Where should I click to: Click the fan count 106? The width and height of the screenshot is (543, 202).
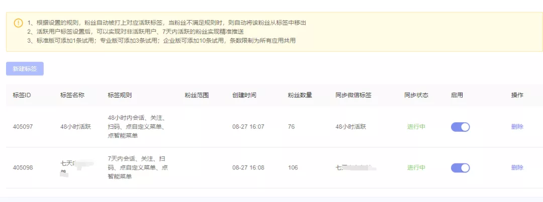tap(293, 168)
